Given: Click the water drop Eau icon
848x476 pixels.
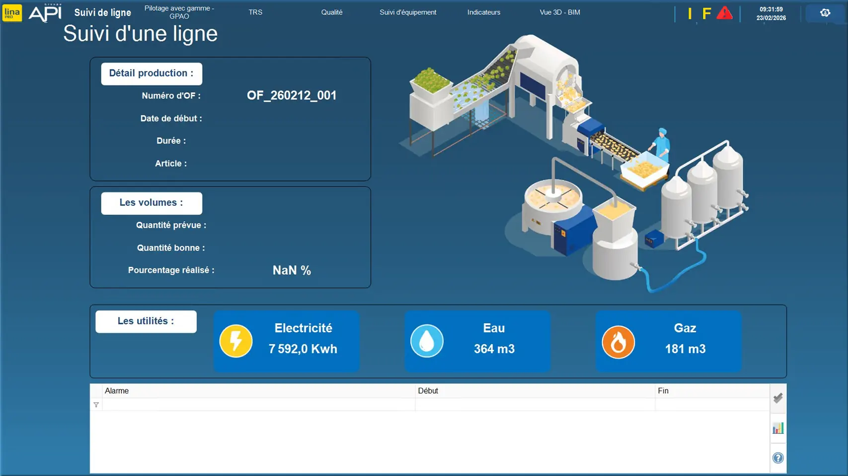Looking at the screenshot, I should point(427,341).
